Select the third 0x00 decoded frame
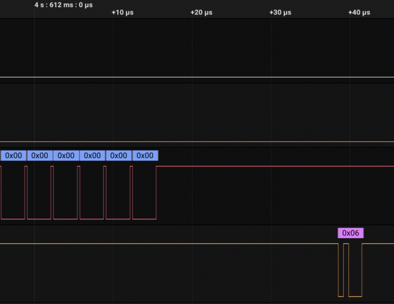394x304 pixels. coord(66,156)
